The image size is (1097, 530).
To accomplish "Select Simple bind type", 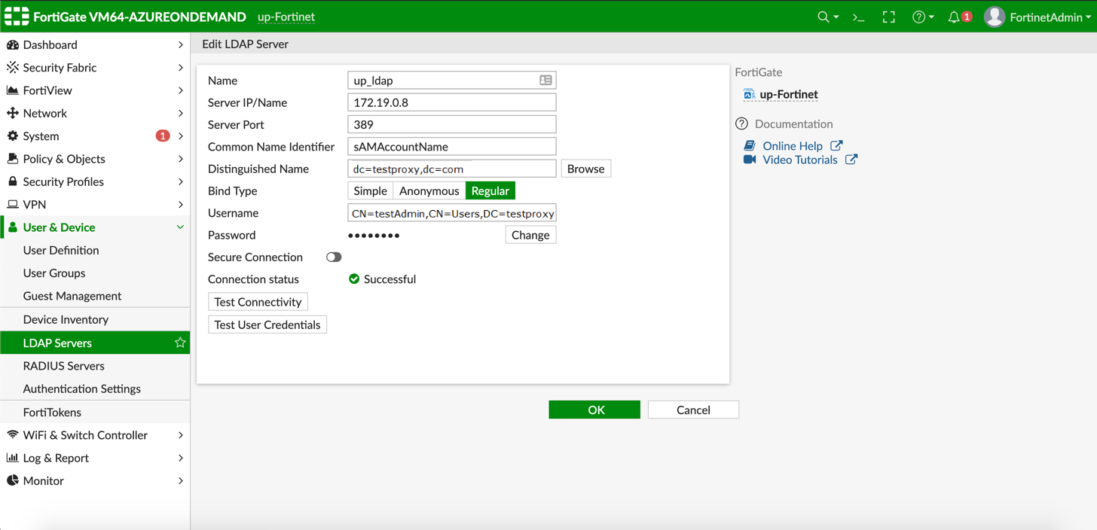I will coord(370,191).
